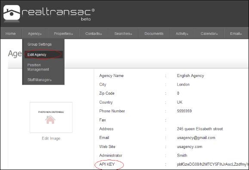The image size is (249, 170).
Task: Select Group Settings from Agency submenu
Action: 40,44
